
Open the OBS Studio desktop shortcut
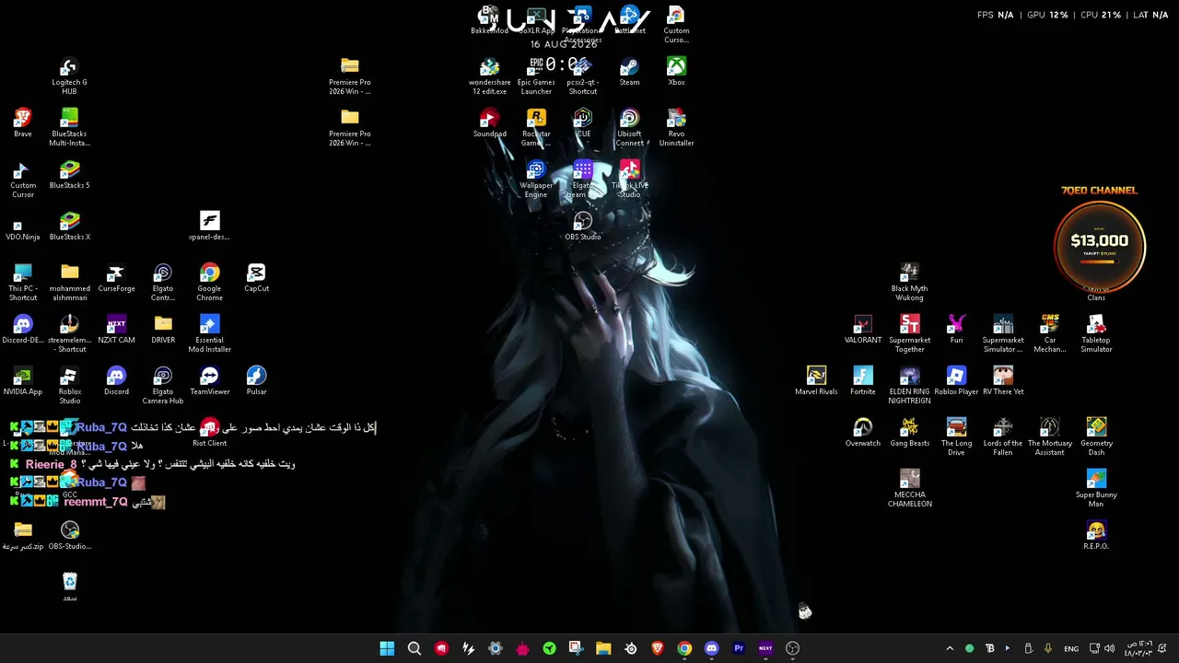point(582,227)
